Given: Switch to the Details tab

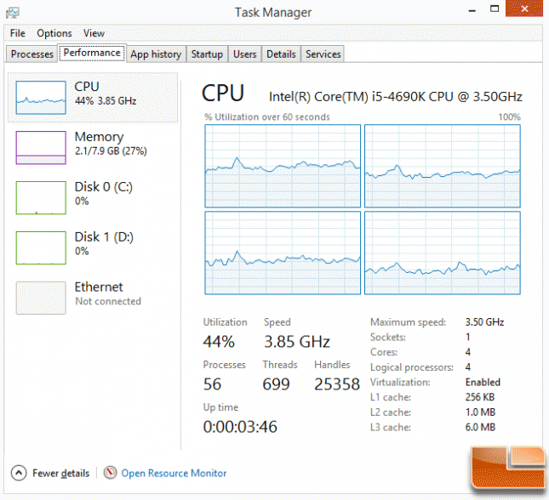Looking at the screenshot, I should coord(281,54).
